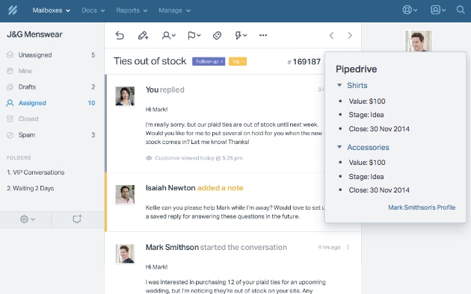Open the Mine folder

[x=51, y=71]
